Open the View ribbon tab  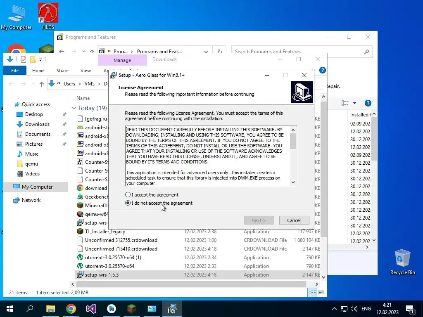[86, 70]
